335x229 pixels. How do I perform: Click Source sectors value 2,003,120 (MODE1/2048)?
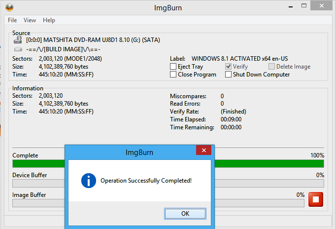[x=70, y=59]
